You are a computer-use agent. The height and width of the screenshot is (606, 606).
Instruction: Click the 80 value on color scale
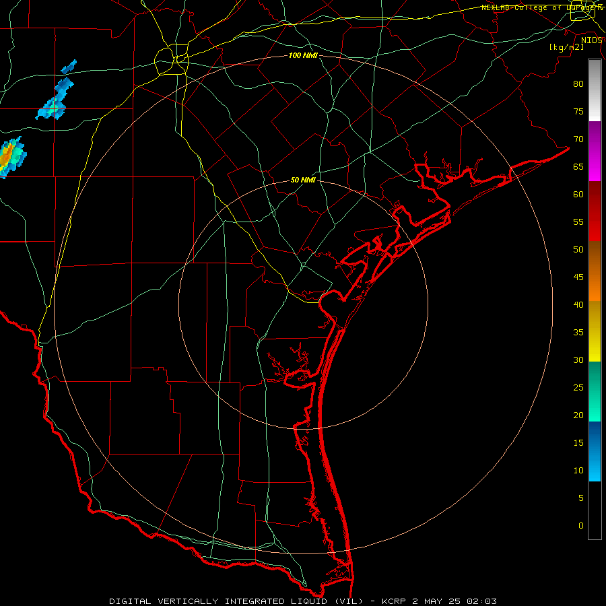point(578,84)
